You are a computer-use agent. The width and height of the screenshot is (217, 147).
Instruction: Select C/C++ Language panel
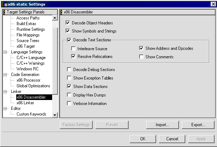tap(31, 58)
